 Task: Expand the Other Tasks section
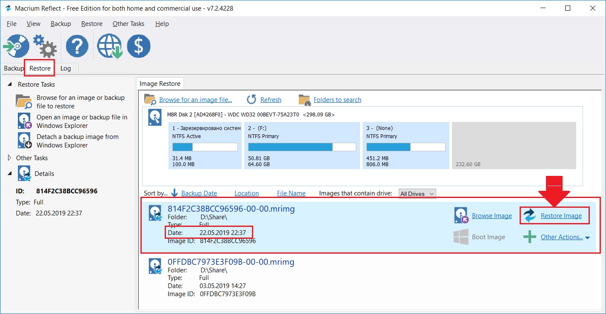[x=10, y=158]
